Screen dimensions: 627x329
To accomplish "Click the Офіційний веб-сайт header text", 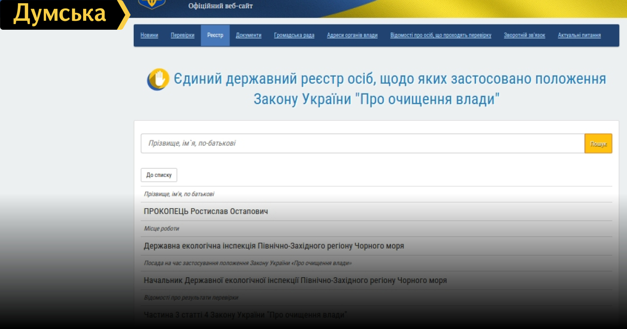I will click(x=220, y=6).
